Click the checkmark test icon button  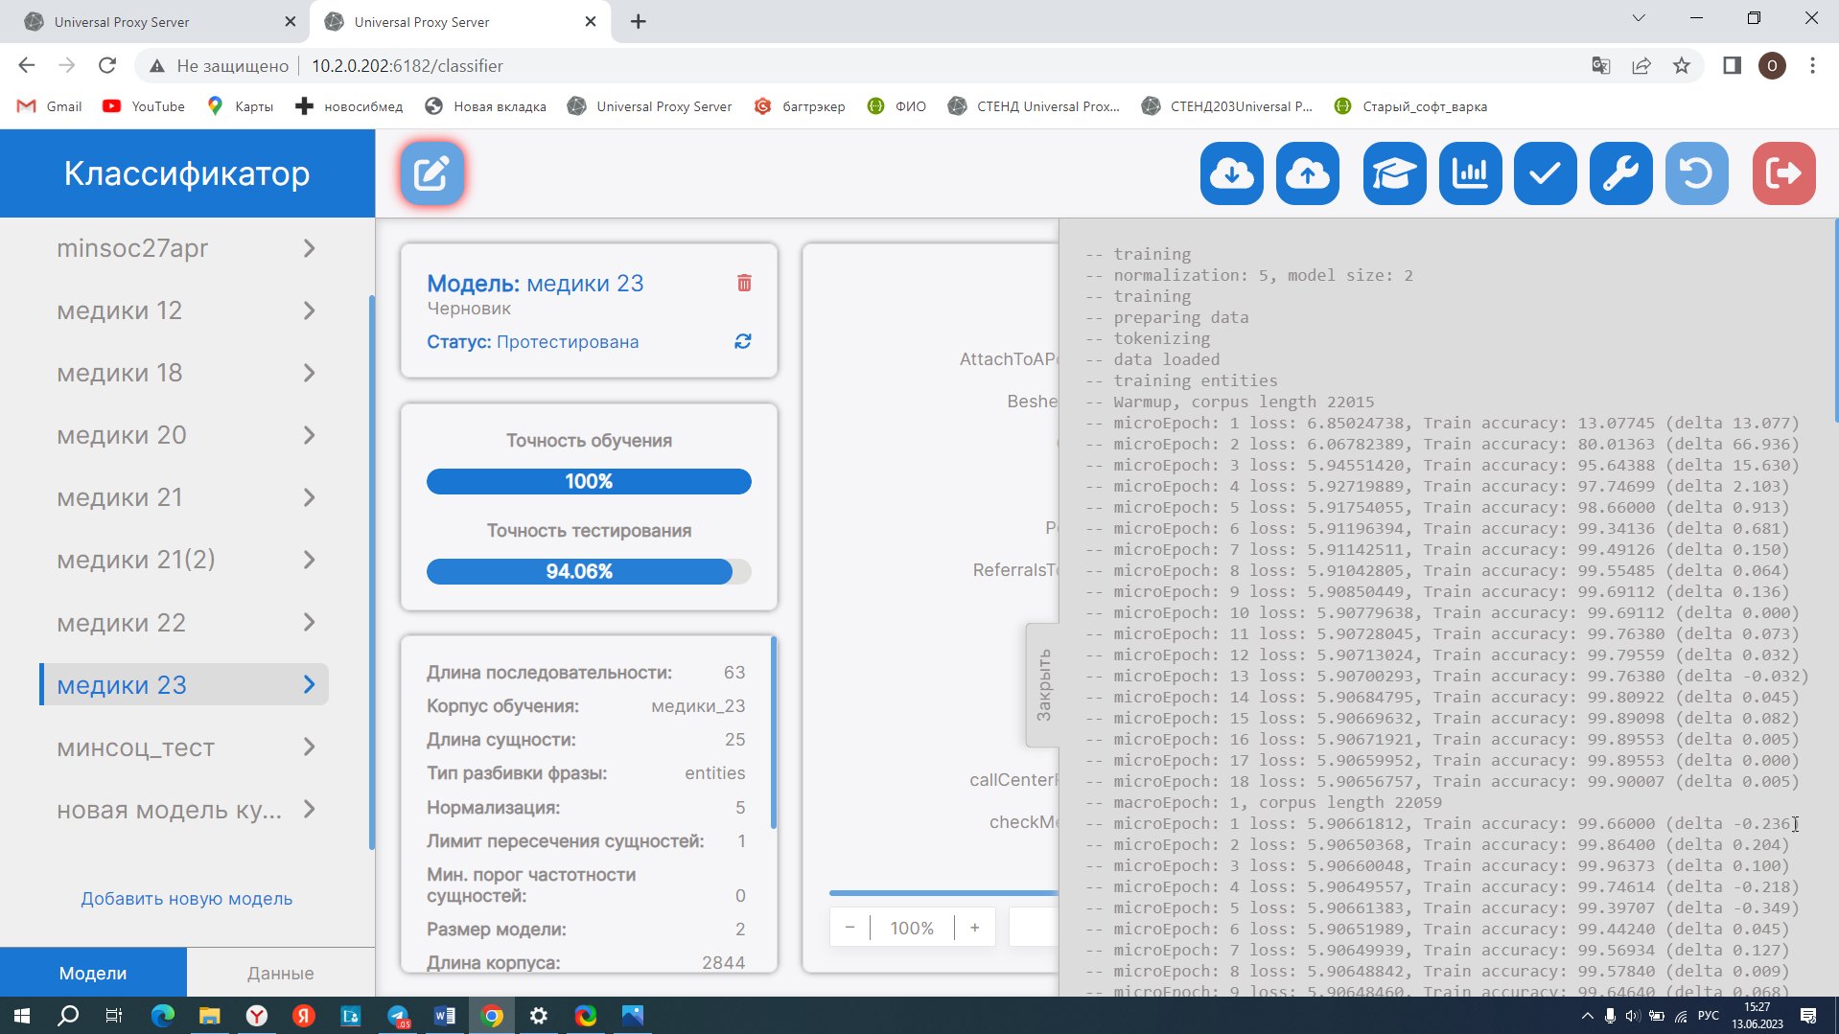(1545, 173)
